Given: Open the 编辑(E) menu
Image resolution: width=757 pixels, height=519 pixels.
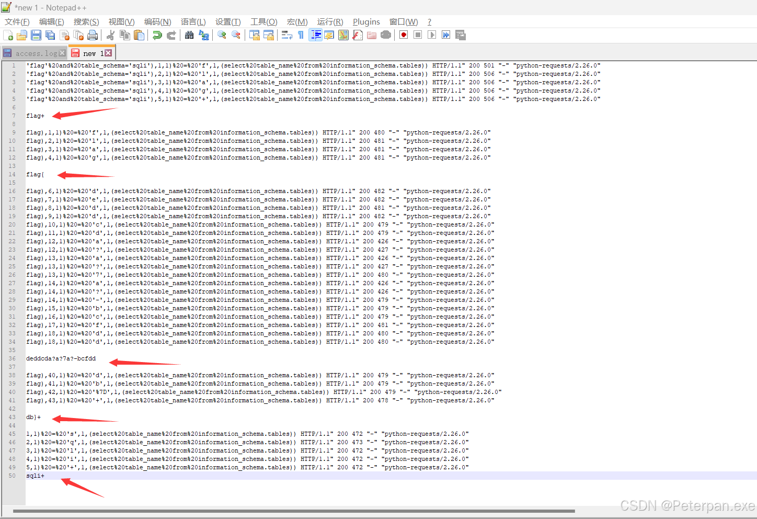Looking at the screenshot, I should point(52,21).
